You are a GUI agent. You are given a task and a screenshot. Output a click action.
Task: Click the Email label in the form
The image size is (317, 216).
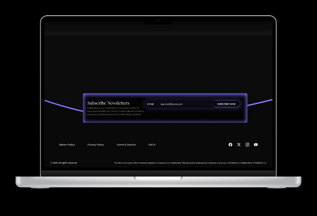coord(150,104)
